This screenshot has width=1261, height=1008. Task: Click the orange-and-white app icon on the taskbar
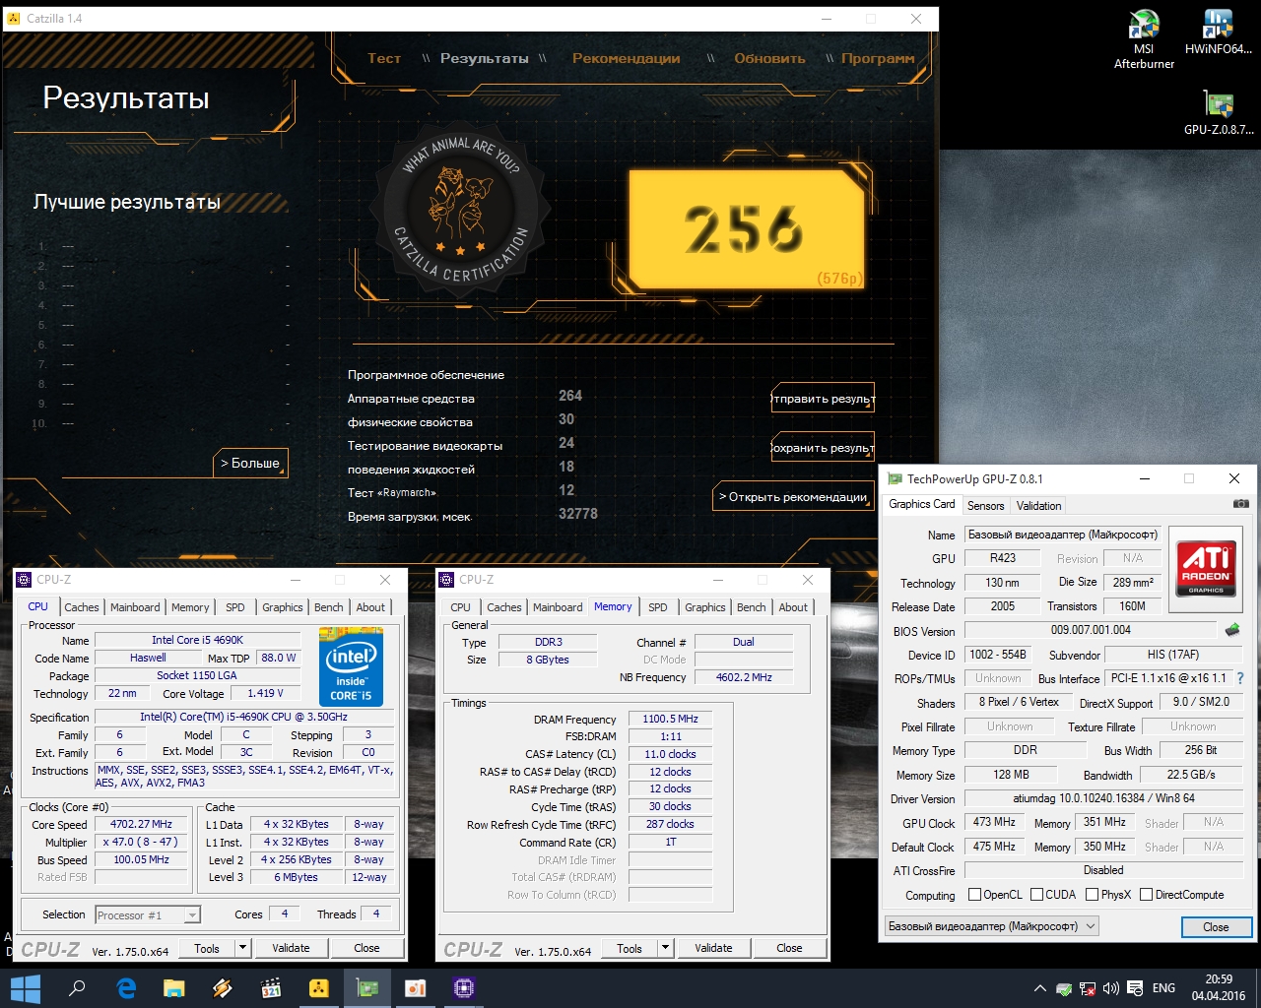coord(416,988)
